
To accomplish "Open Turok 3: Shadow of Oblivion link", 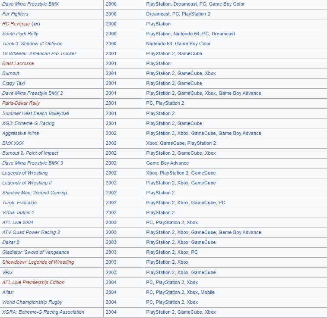I will click(x=32, y=44).
